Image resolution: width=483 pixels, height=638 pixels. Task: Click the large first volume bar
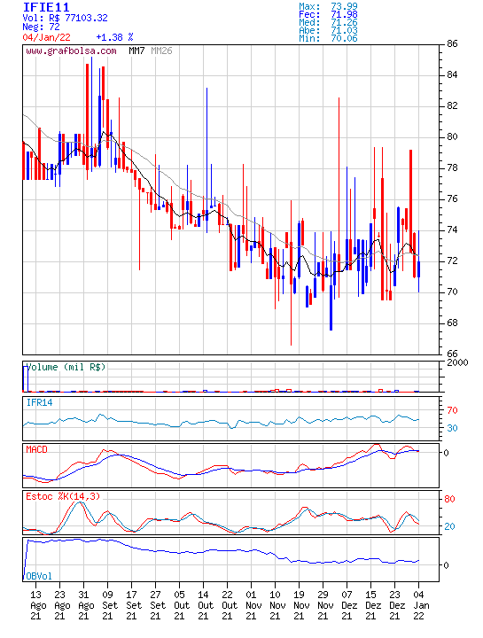[26, 379]
